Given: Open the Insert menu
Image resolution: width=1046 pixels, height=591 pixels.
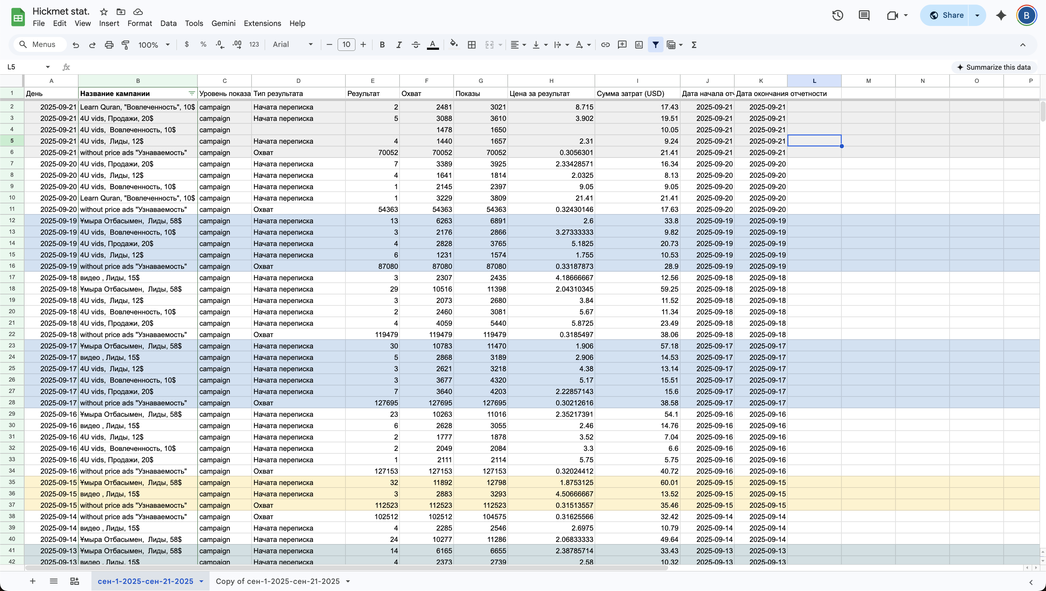Looking at the screenshot, I should 109,23.
